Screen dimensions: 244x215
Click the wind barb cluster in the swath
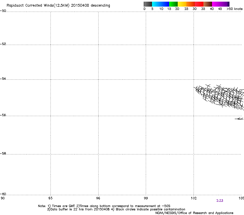pyautogui.click(x=219, y=97)
